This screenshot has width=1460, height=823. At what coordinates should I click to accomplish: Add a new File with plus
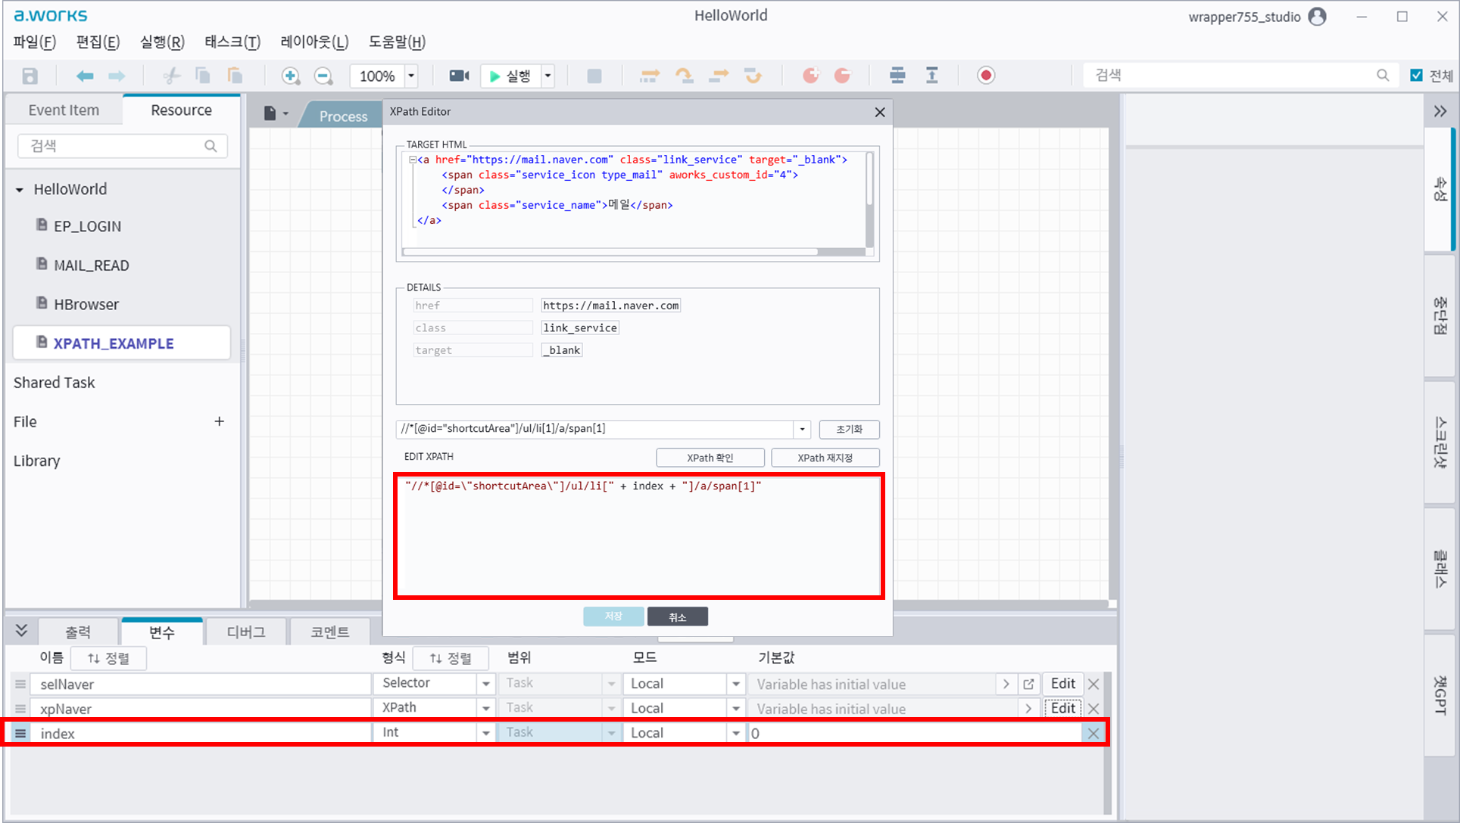click(219, 421)
